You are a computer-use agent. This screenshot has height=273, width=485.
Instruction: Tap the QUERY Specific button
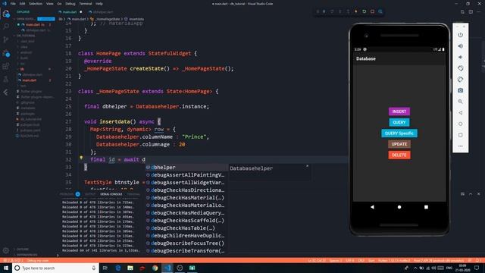pyautogui.click(x=399, y=133)
